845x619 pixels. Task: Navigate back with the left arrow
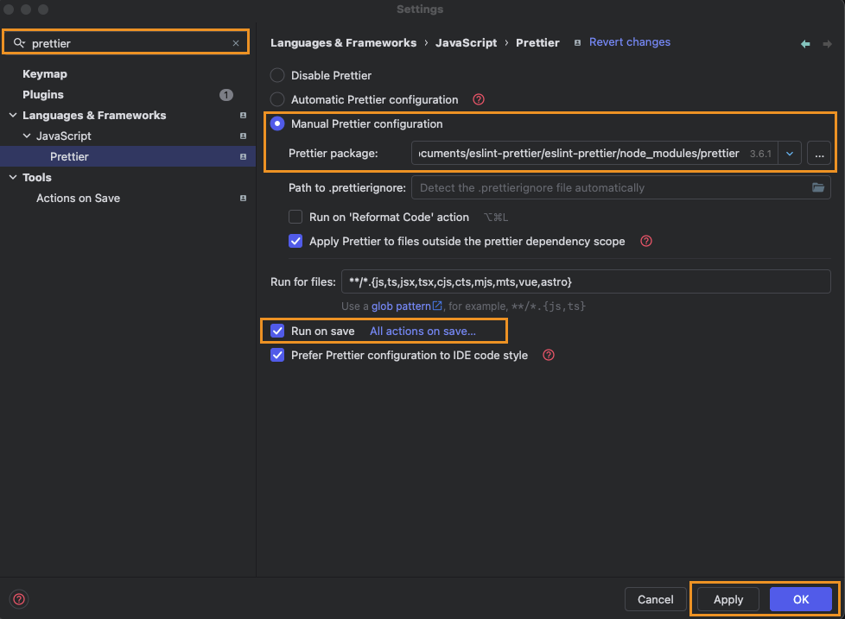pyautogui.click(x=805, y=44)
